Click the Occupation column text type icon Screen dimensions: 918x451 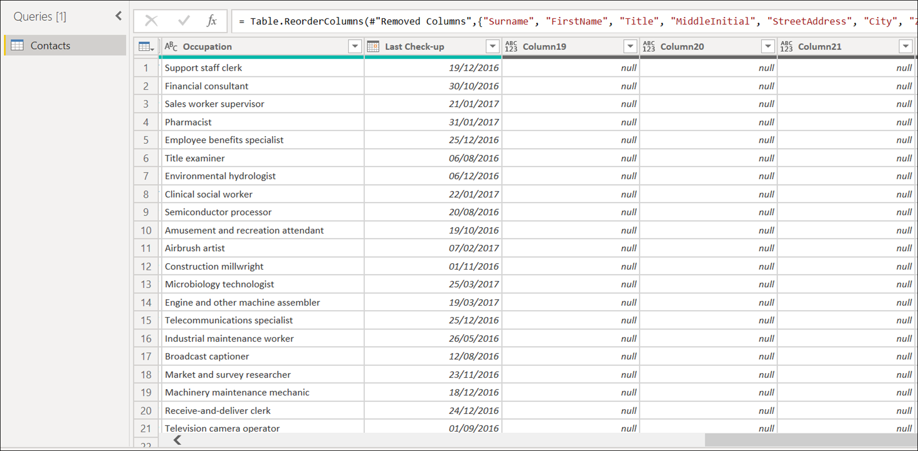171,47
